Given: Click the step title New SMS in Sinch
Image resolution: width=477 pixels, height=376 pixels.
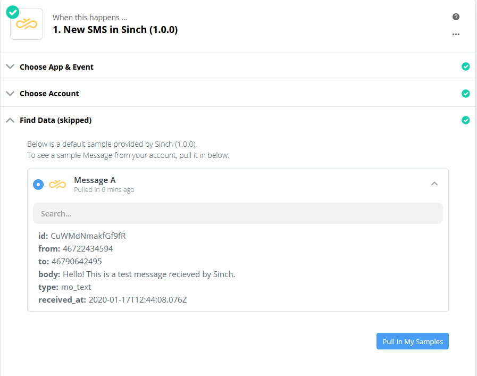Looking at the screenshot, I should 115,30.
